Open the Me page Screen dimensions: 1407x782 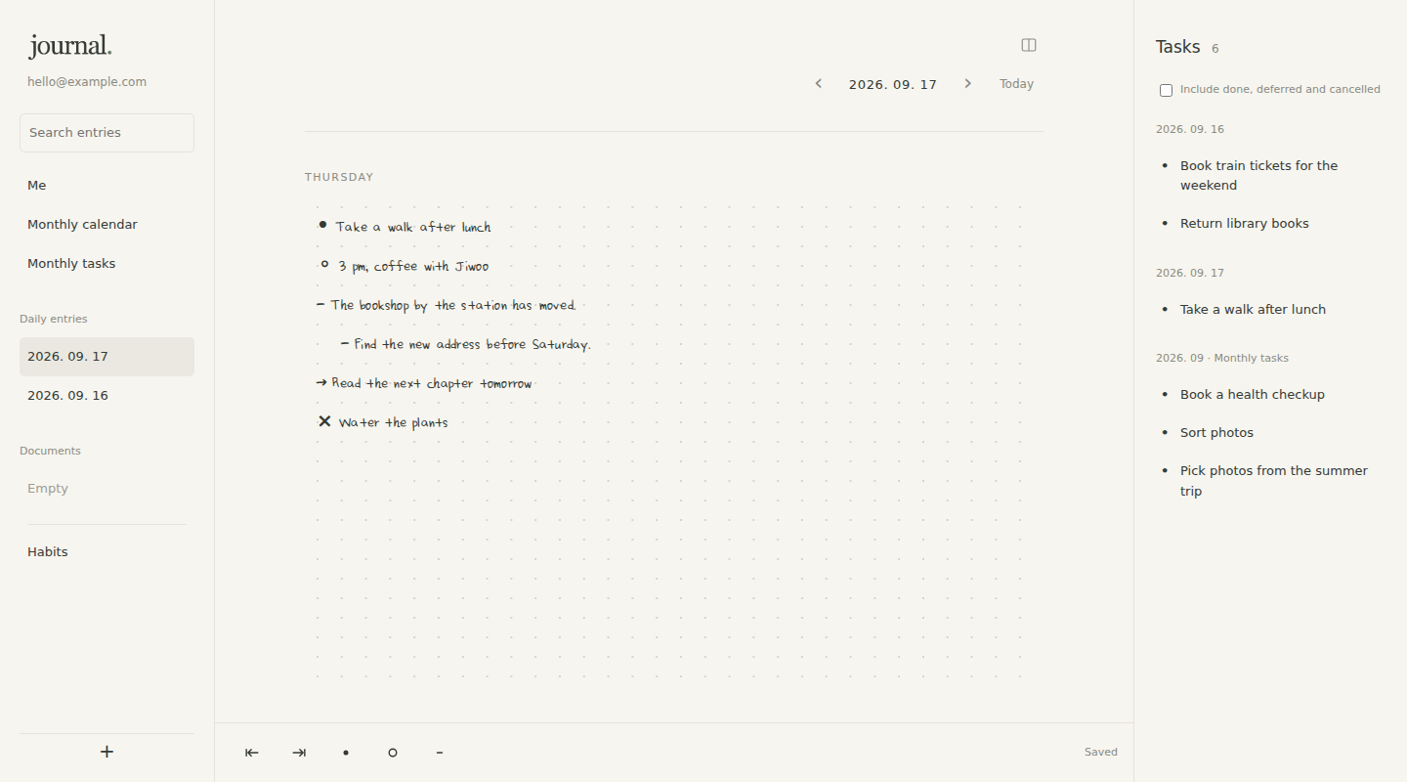(107, 186)
